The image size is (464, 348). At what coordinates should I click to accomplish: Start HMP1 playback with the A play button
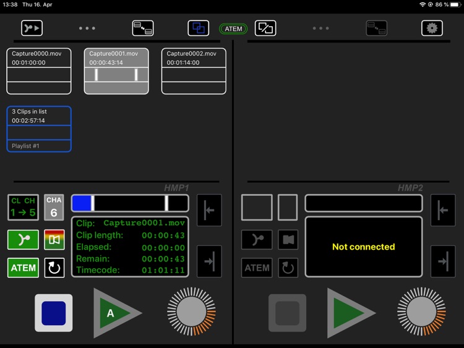click(117, 313)
